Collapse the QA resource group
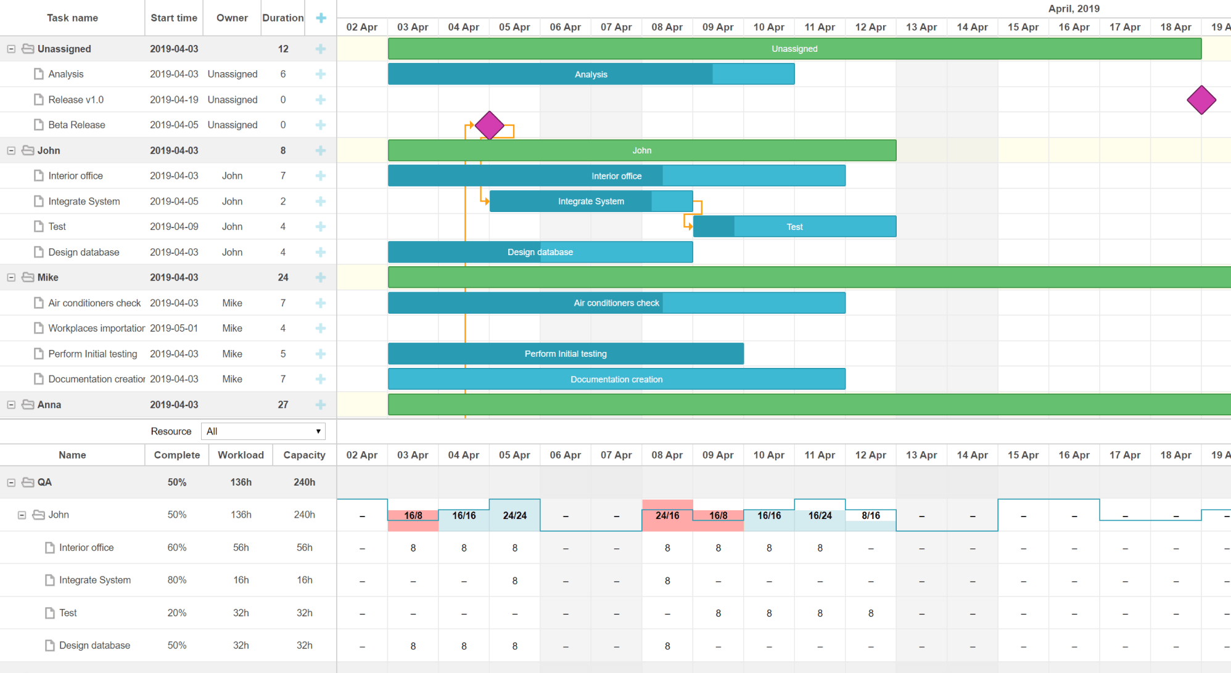 [x=11, y=483]
